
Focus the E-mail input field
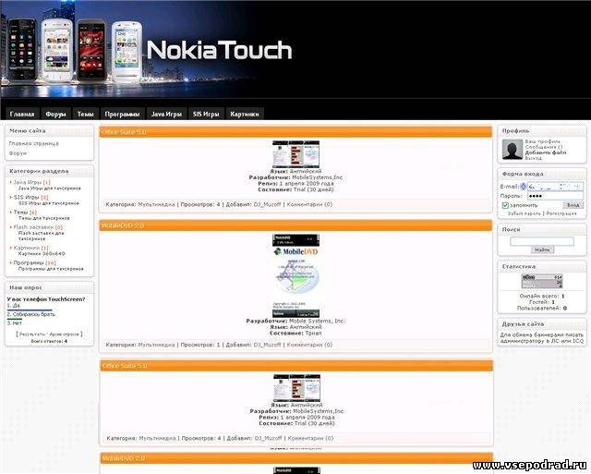555,187
